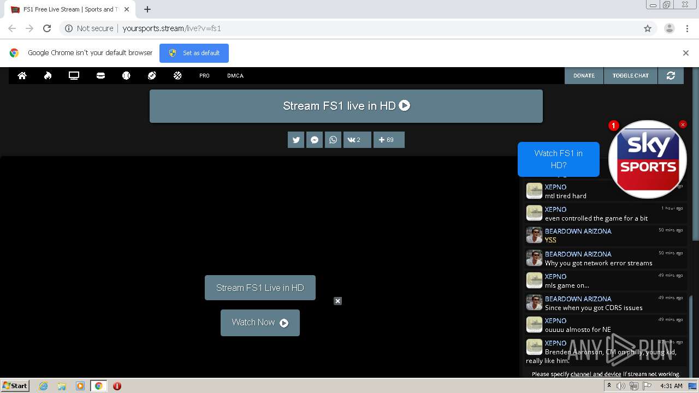
Task: Open File Explorer from taskbar
Action: (62, 386)
